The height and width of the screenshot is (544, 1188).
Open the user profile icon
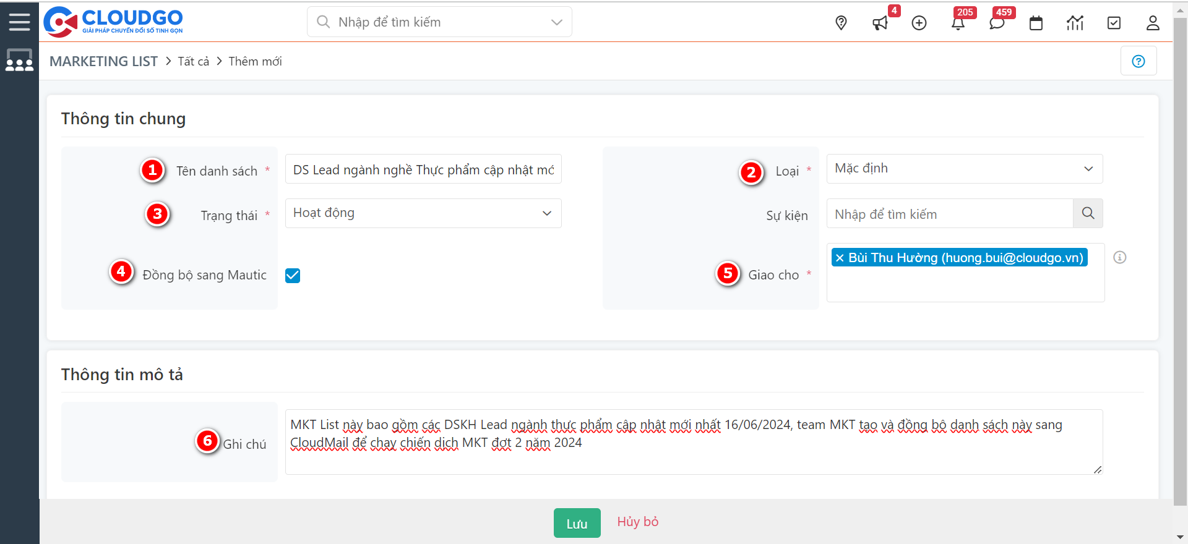click(1152, 23)
